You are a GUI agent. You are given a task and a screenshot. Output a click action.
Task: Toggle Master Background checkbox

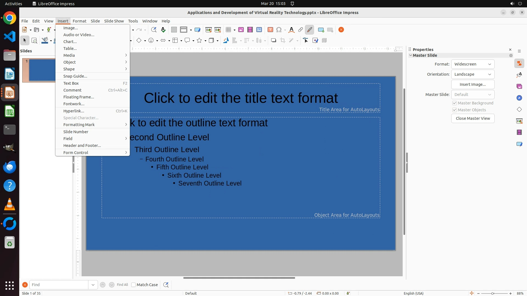tap(455, 103)
